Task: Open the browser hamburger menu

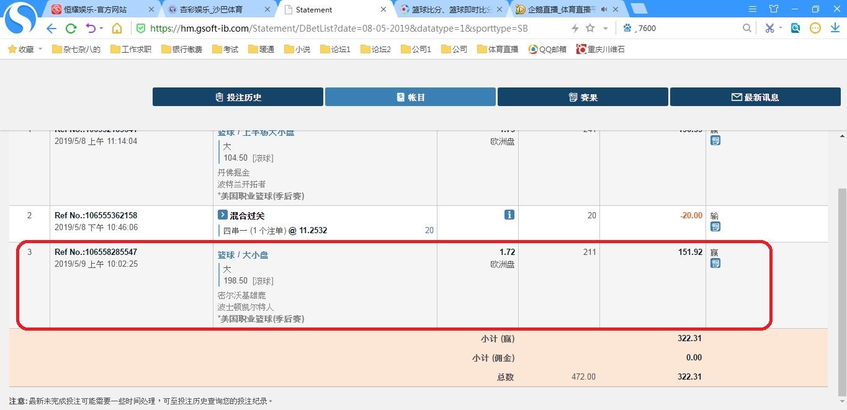Action: 753,9
